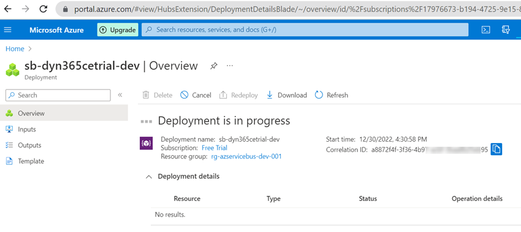Cancel the deployment in progress

click(x=196, y=95)
